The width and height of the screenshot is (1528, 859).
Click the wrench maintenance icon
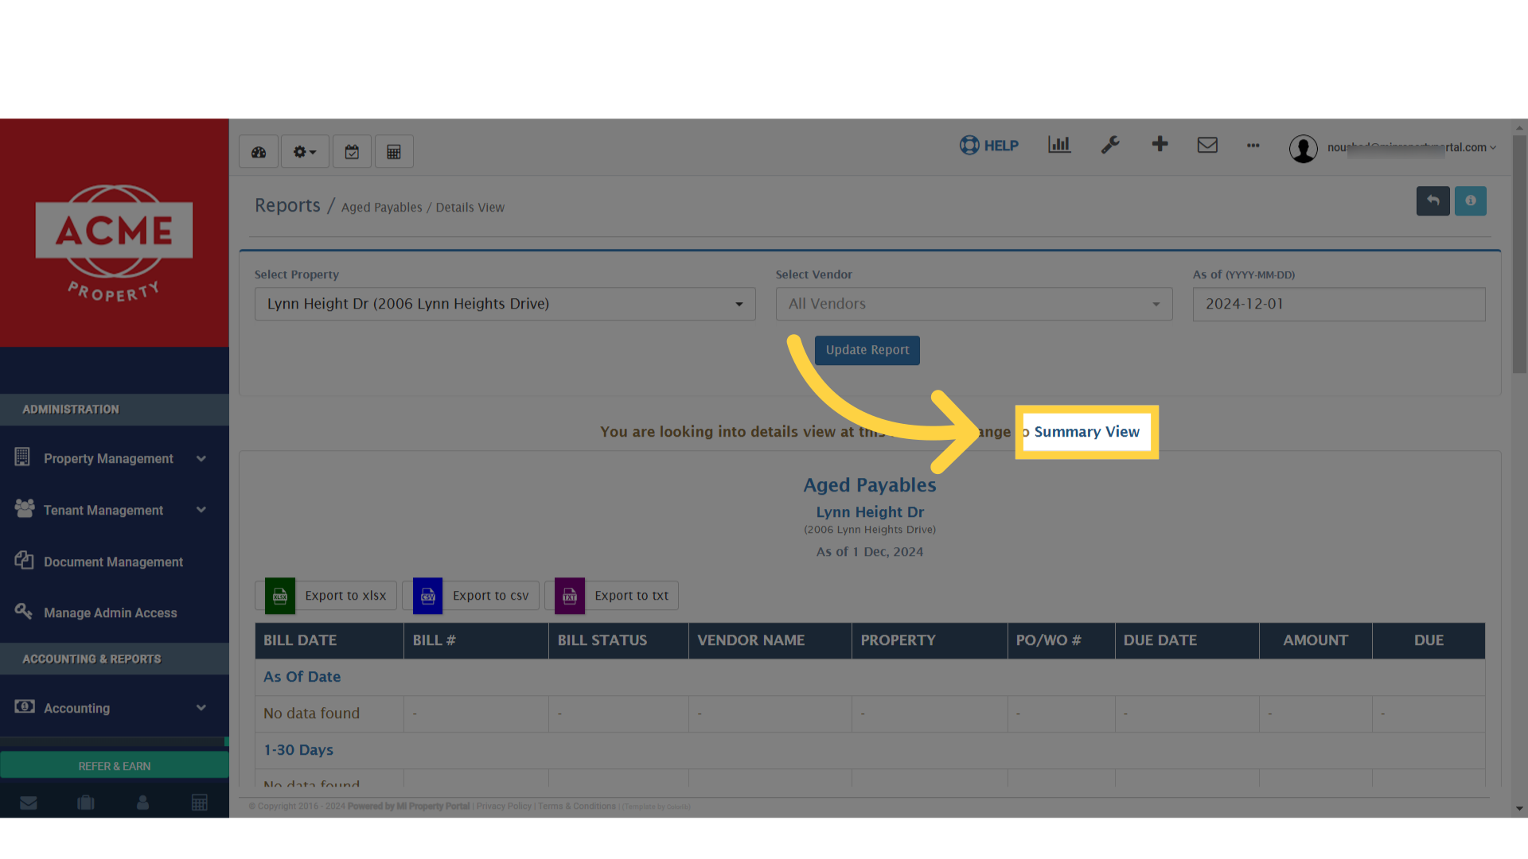pos(1110,145)
